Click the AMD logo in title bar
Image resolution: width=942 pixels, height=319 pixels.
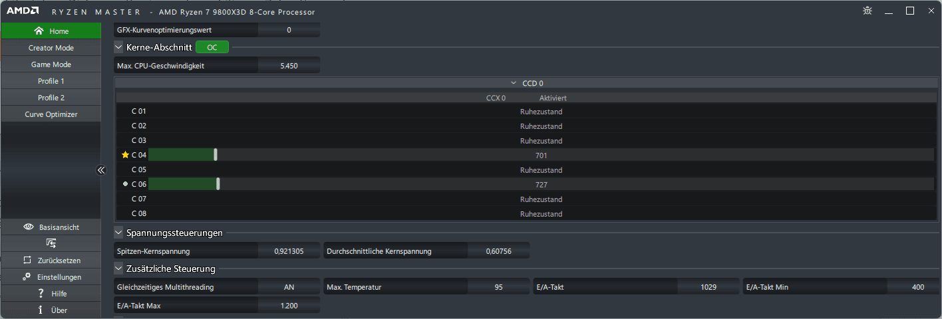[x=23, y=11]
